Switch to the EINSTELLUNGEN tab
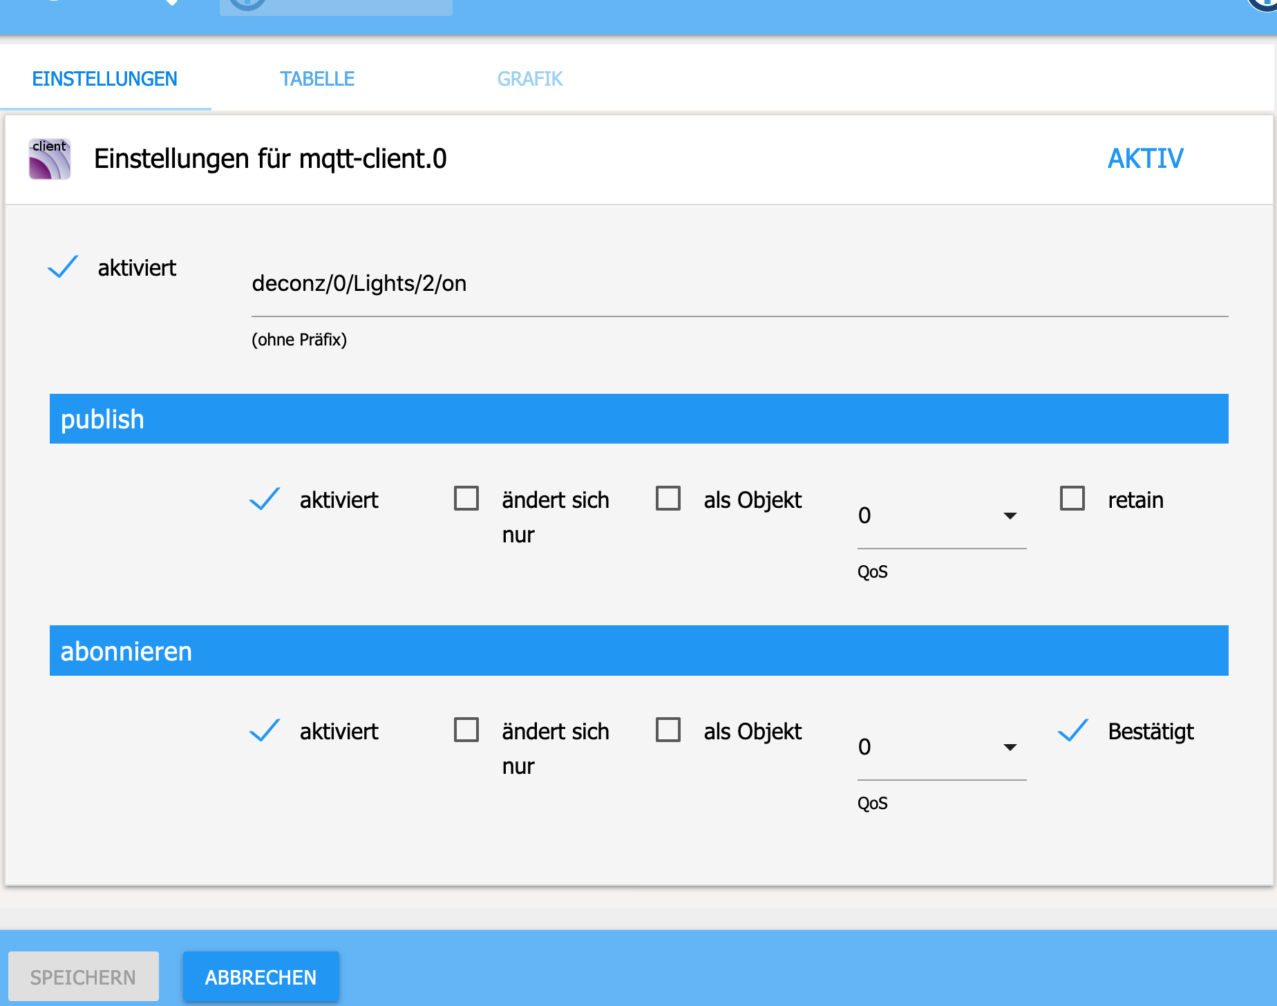The height and width of the screenshot is (1006, 1277). pyautogui.click(x=105, y=79)
